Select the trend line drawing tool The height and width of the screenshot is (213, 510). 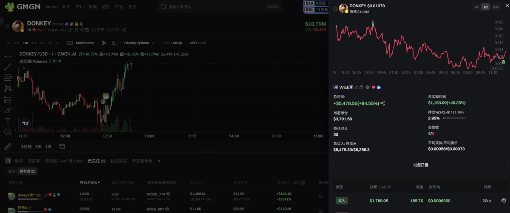(x=8, y=67)
